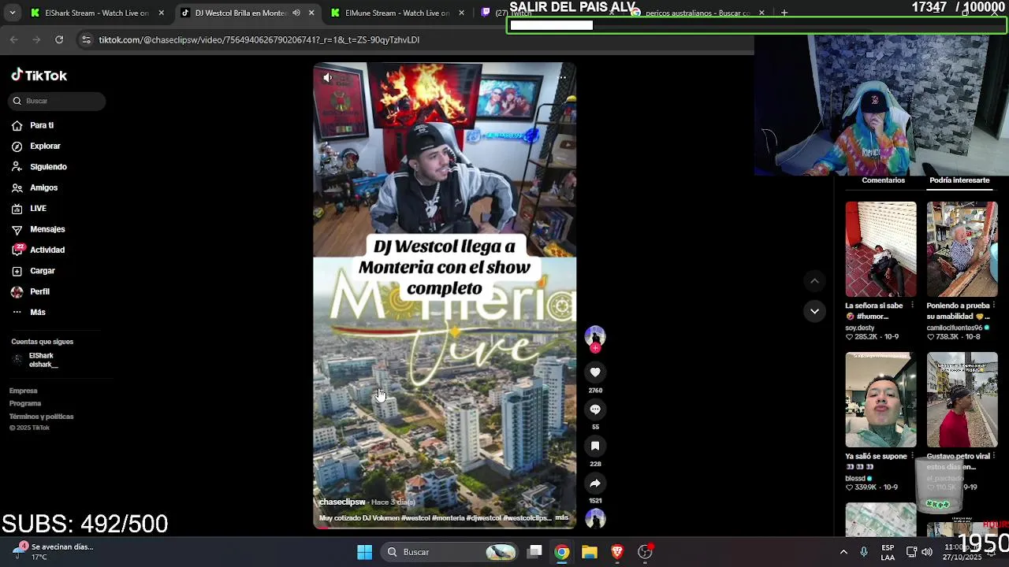This screenshot has width=1009, height=567.
Task: Open Poniendo a prueba video thumbnail
Action: (962, 249)
